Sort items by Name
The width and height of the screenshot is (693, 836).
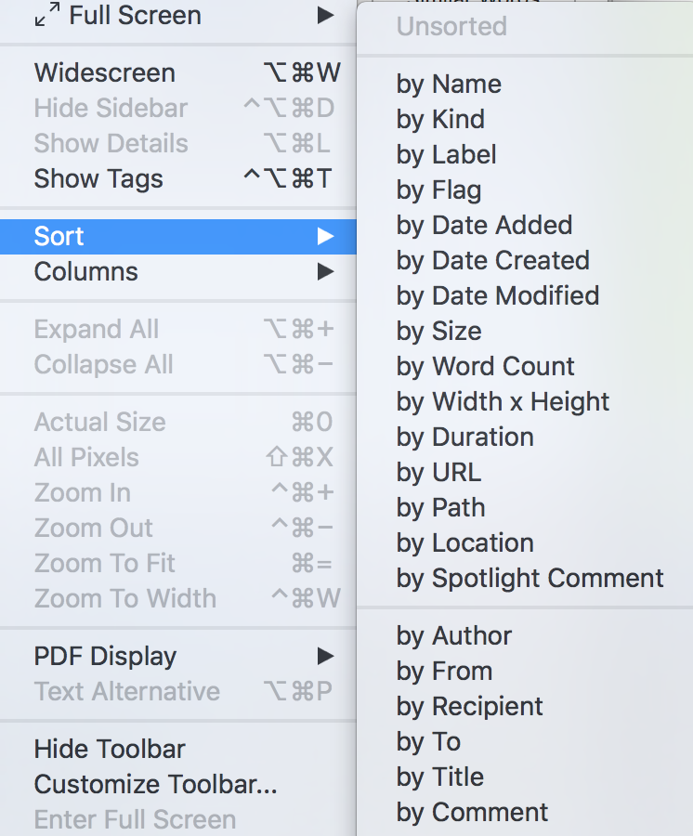(525, 85)
